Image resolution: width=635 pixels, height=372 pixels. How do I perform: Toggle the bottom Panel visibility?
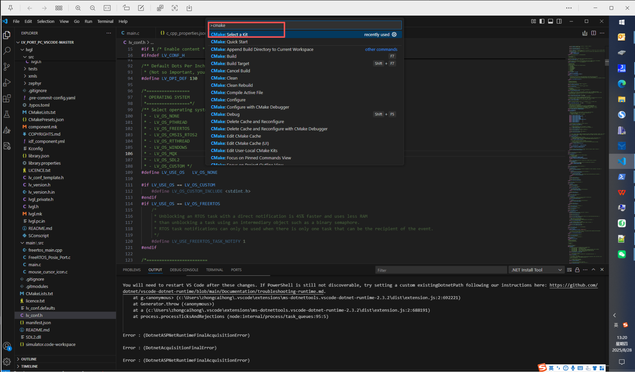tap(550, 21)
